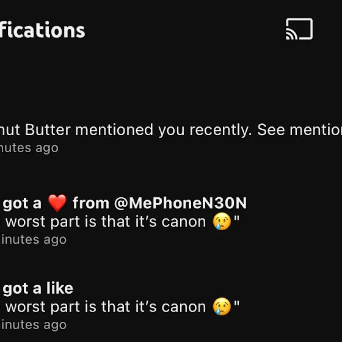342x342 pixels.
Task: Open the heart from @MePhoneN30N notification title
Action: point(125,203)
